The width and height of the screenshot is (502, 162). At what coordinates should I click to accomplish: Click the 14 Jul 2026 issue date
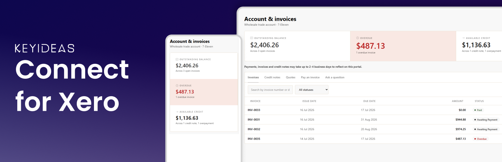tap(307, 139)
